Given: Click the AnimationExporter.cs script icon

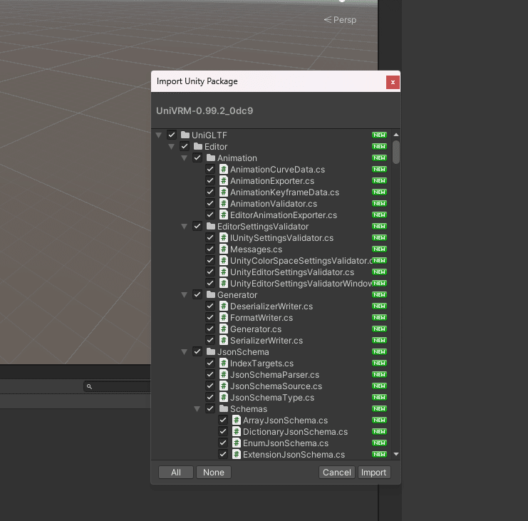Looking at the screenshot, I should [x=224, y=180].
